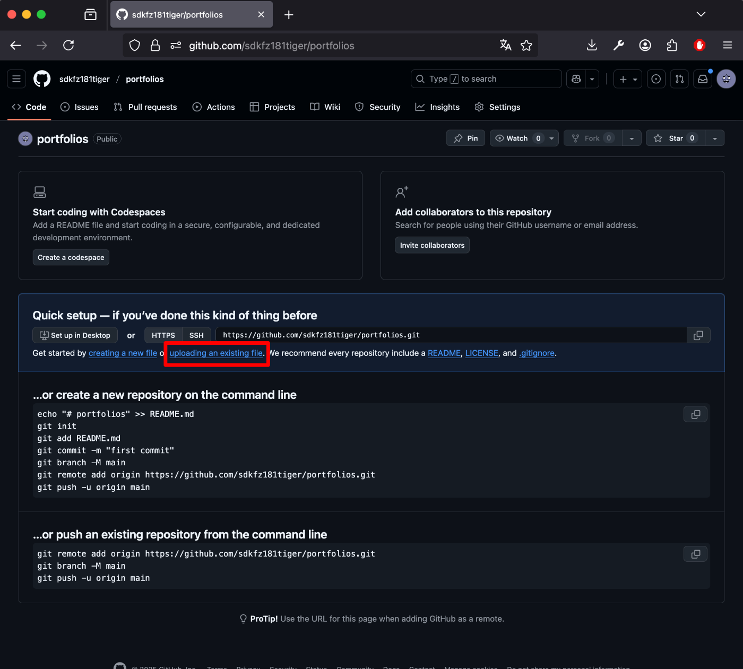743x669 pixels.
Task: Click the red hand blocker extension icon
Action: pyautogui.click(x=699, y=46)
